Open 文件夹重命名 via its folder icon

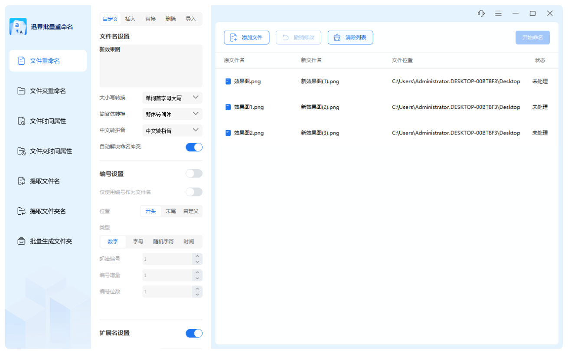(21, 91)
